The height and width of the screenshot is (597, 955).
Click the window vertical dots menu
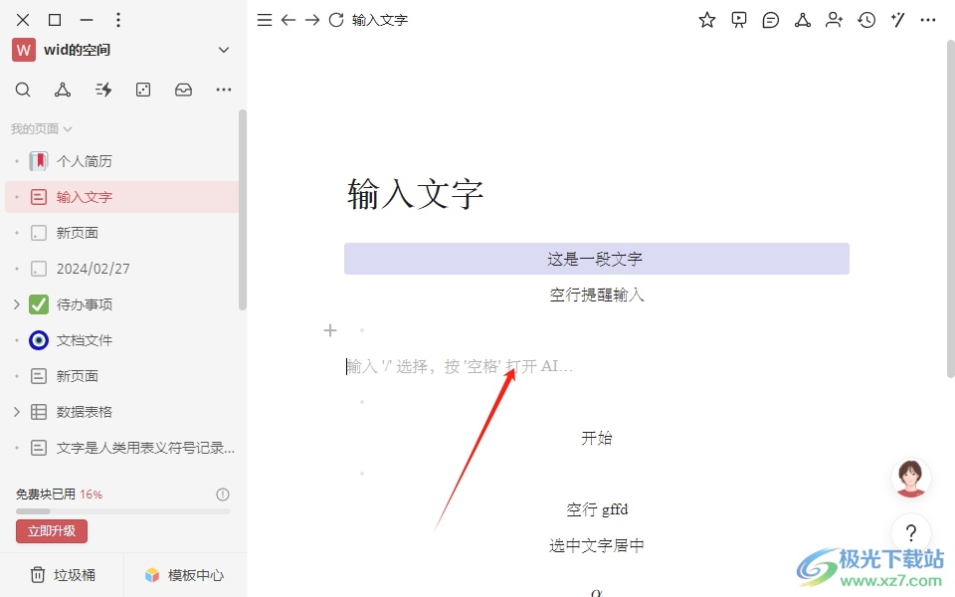(x=118, y=20)
